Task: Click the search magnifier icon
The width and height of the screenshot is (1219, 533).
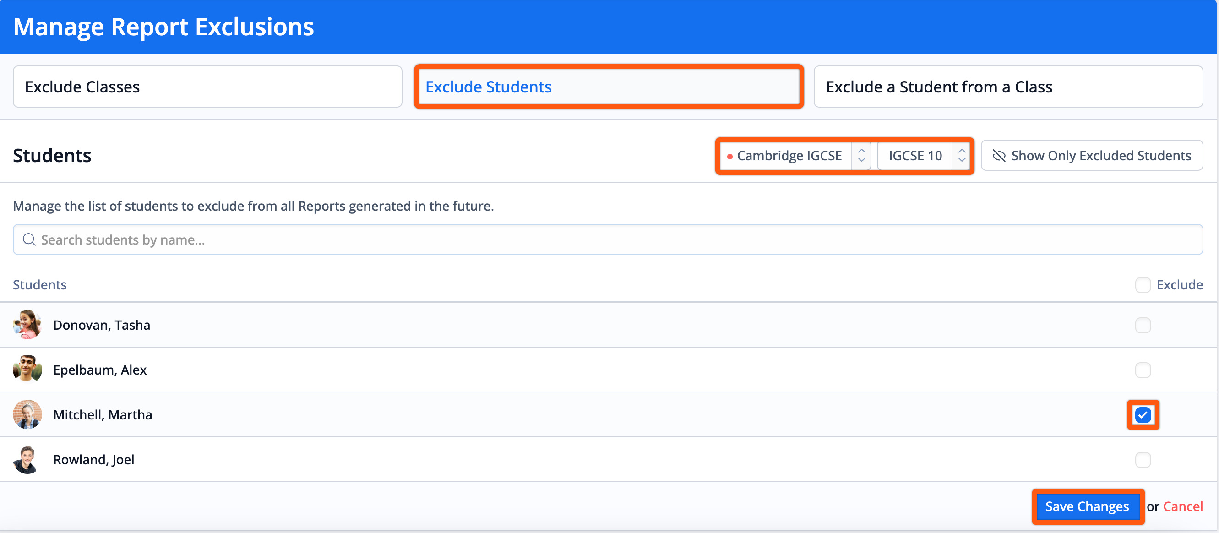Action: (x=29, y=239)
